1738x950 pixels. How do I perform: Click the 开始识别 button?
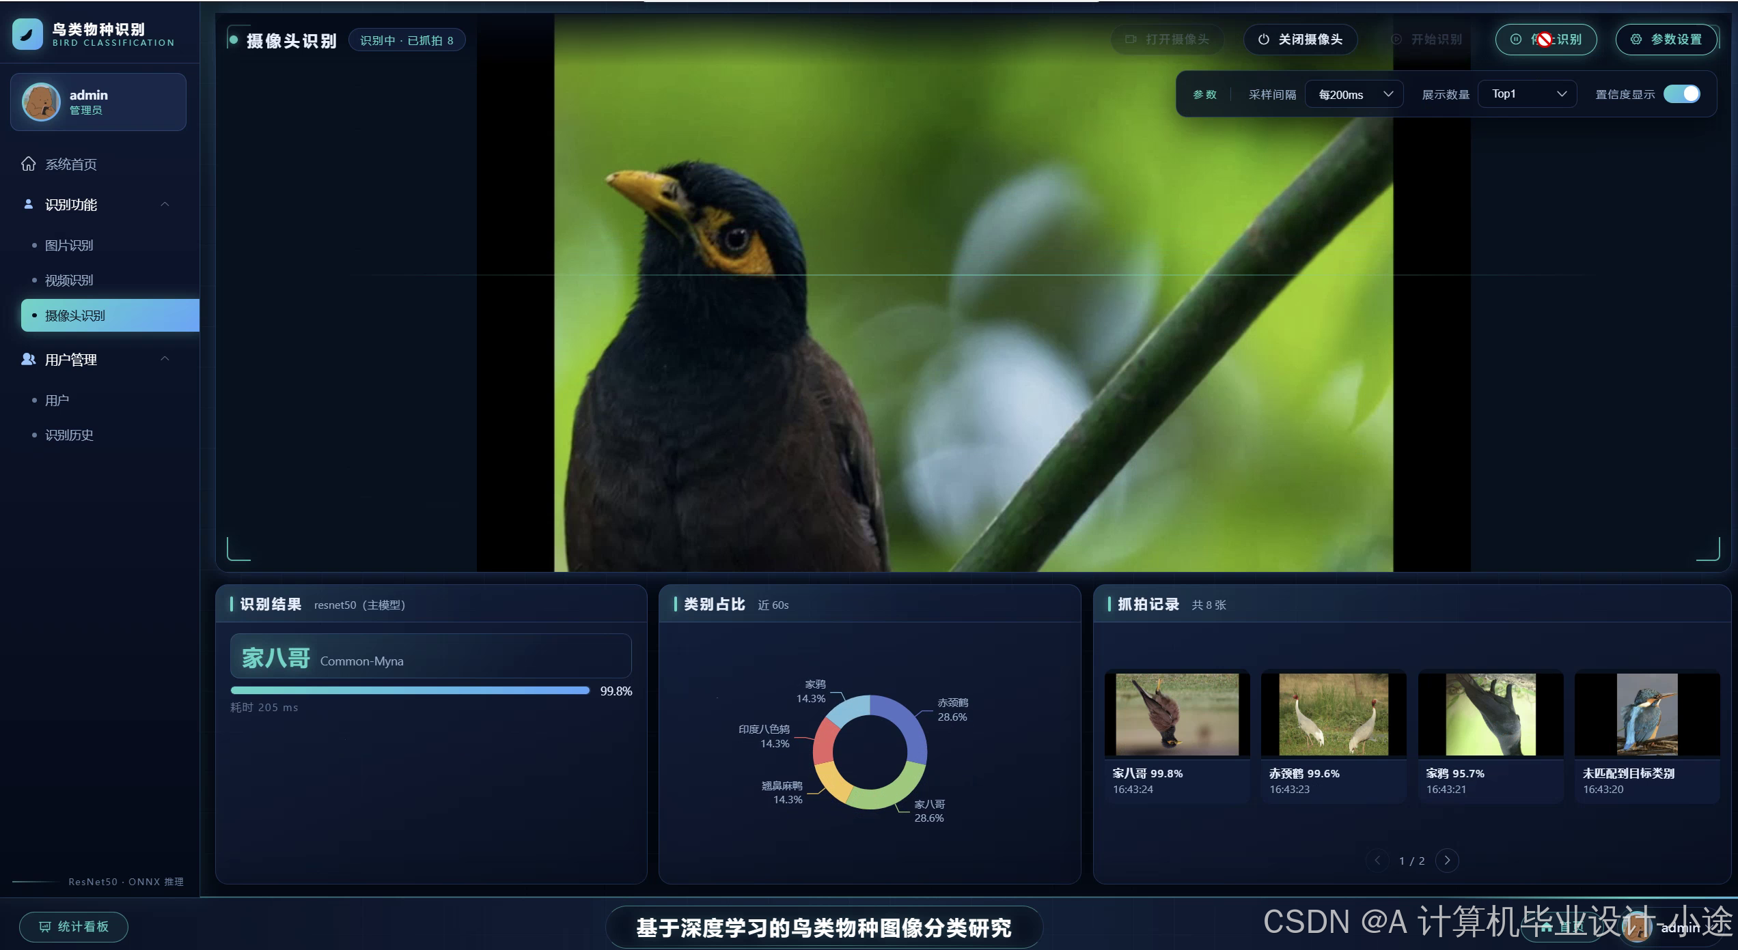click(x=1426, y=40)
